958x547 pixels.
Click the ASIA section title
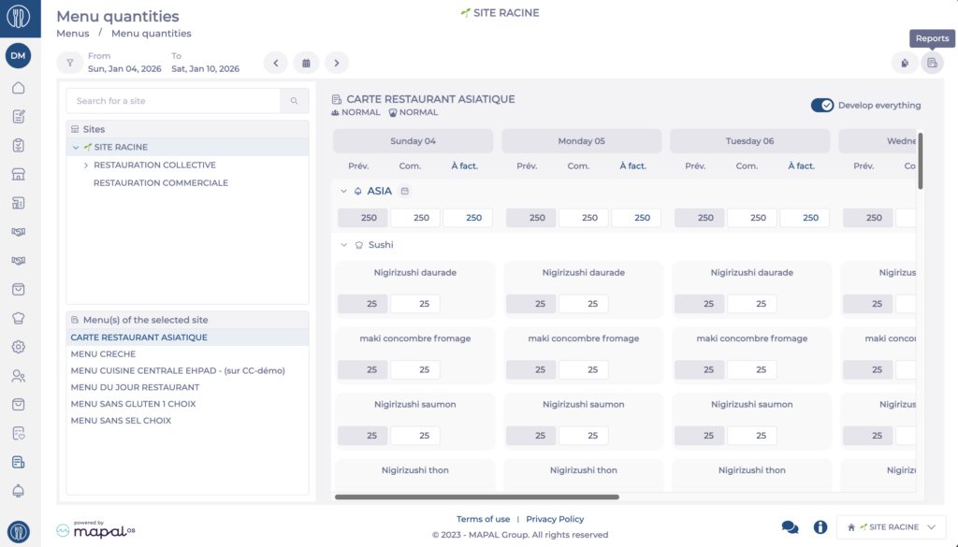[380, 191]
